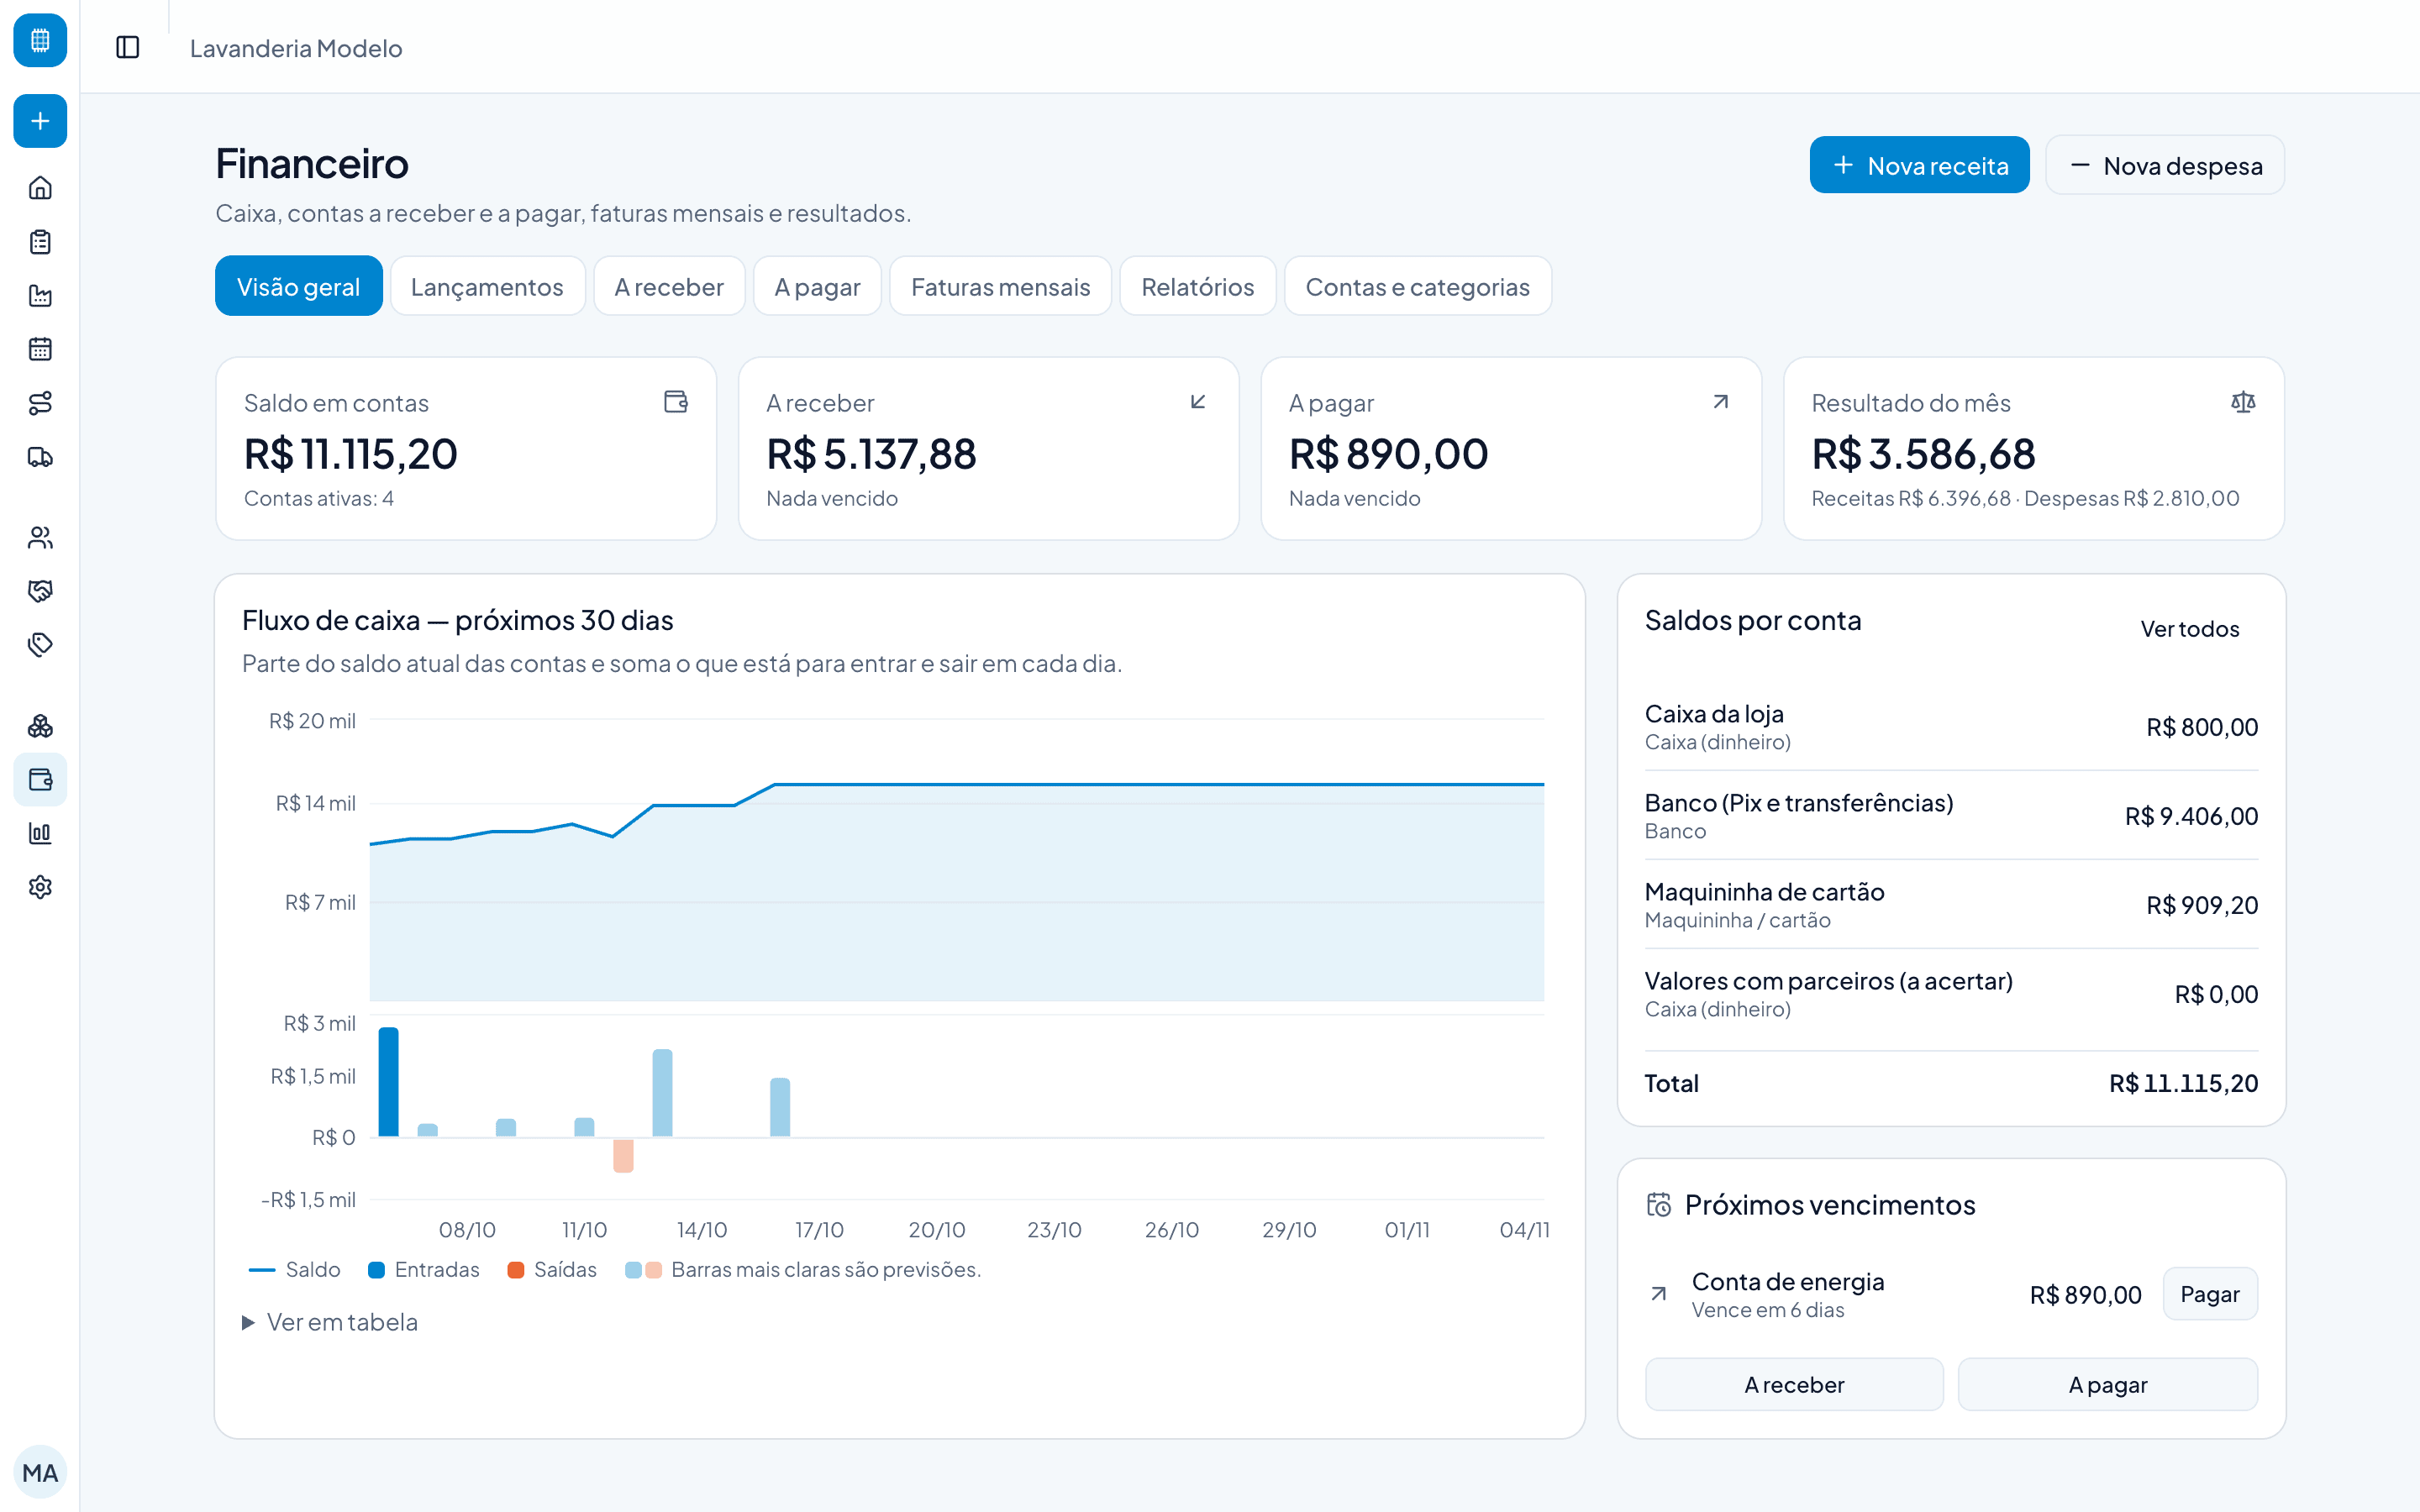Open the stacked boxes inventory icon
The height and width of the screenshot is (1512, 2420).
[x=40, y=726]
